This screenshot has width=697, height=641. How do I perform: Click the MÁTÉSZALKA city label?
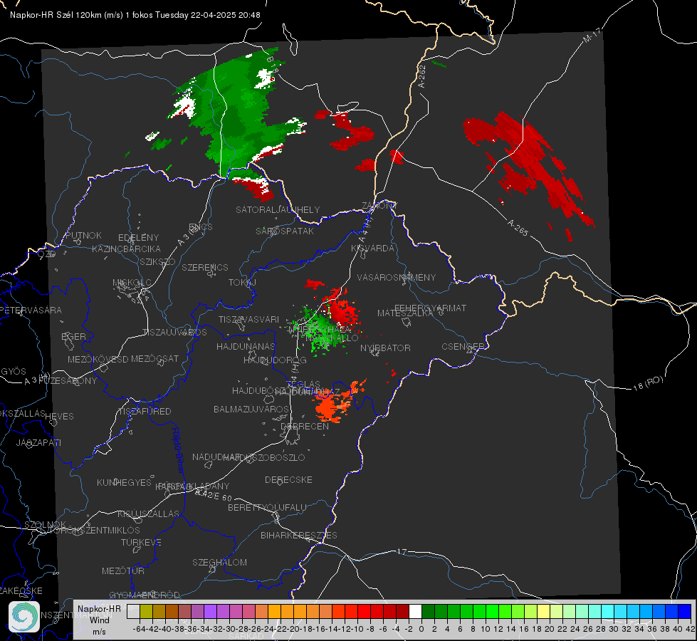coord(405,313)
